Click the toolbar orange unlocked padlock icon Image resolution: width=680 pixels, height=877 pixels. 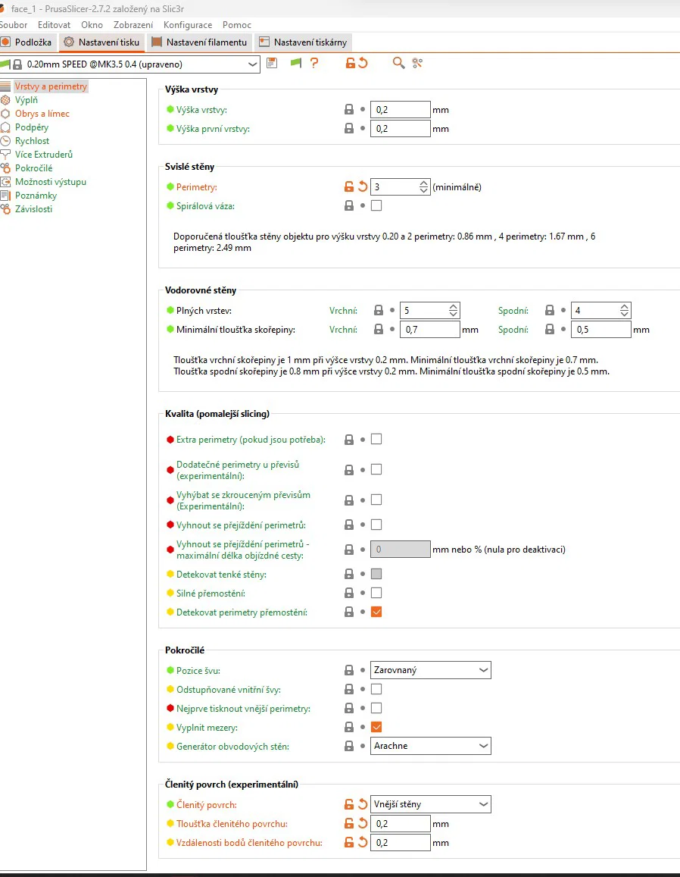point(350,63)
